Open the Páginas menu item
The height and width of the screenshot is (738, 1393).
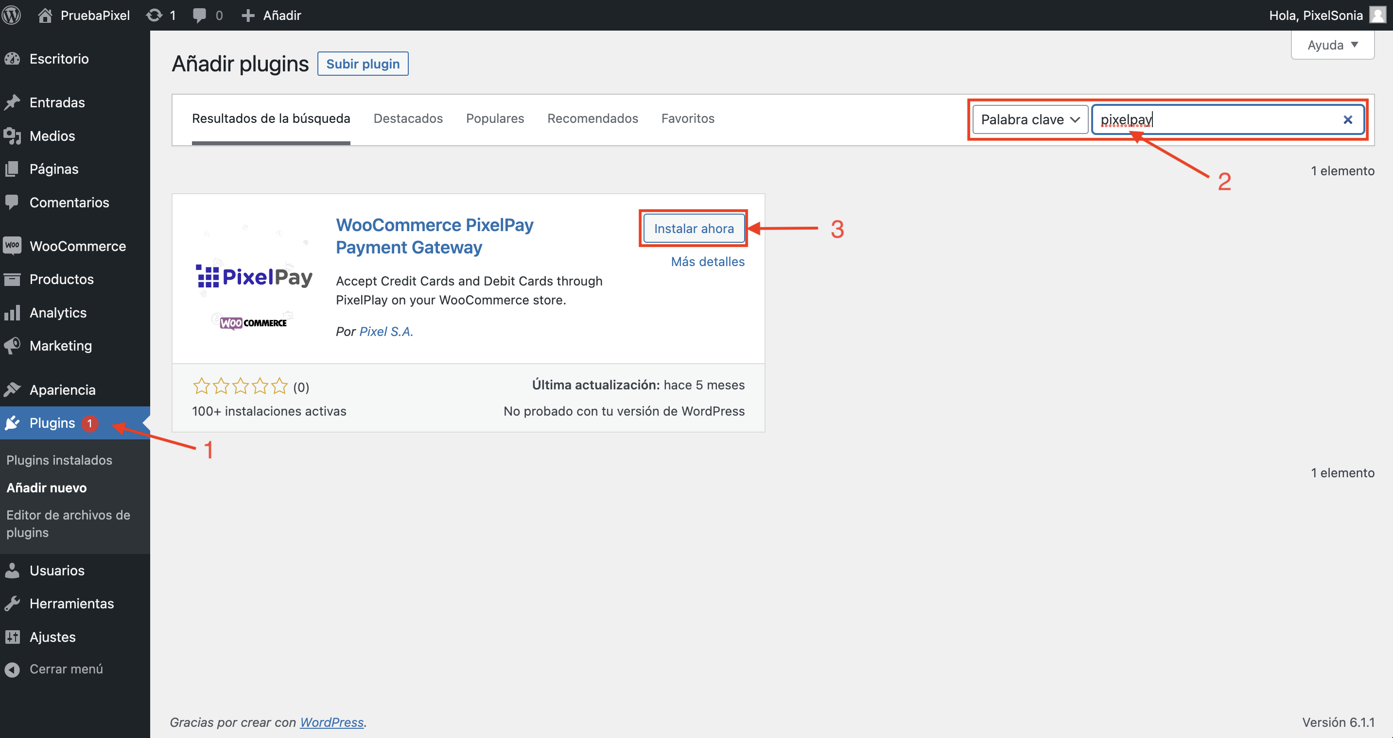(x=53, y=169)
